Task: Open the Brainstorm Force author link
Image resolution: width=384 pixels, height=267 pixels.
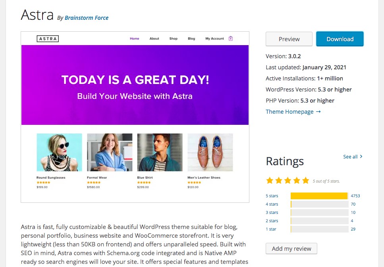Action: (87, 18)
